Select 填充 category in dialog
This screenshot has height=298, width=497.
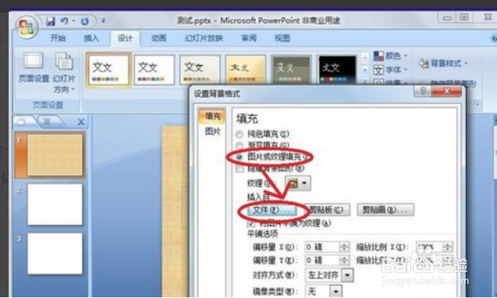click(x=212, y=116)
